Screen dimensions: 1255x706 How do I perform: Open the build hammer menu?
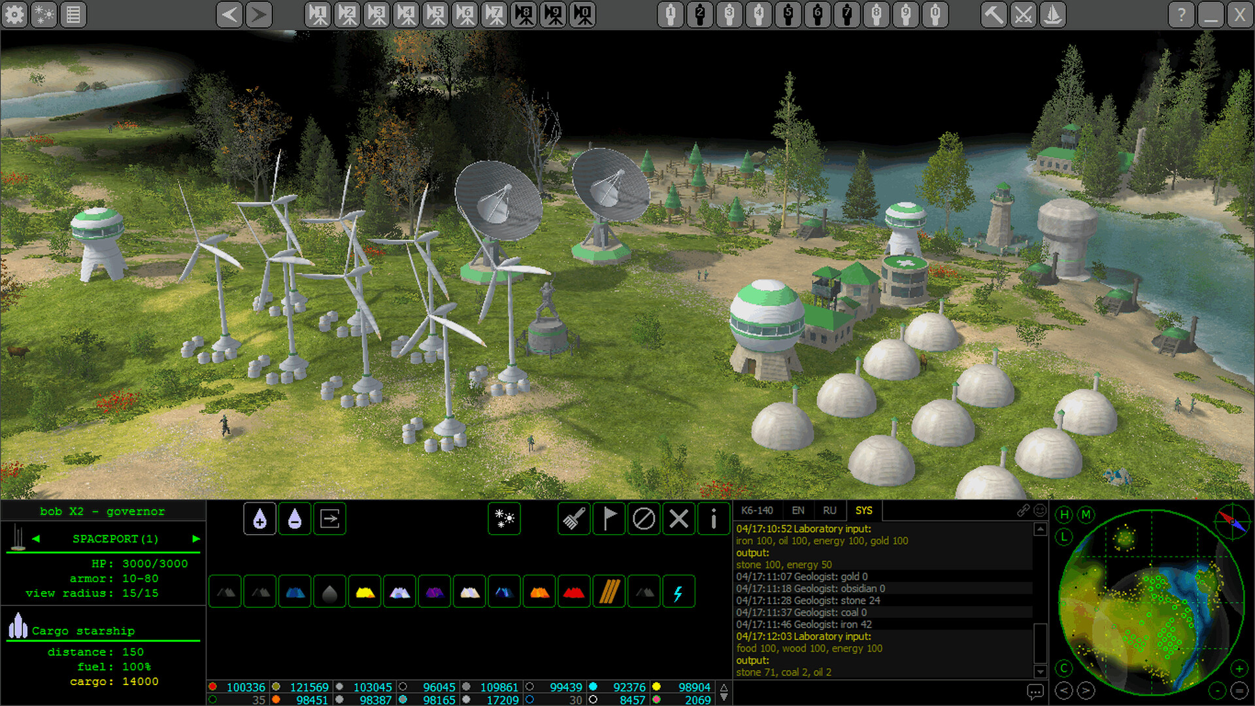click(994, 14)
